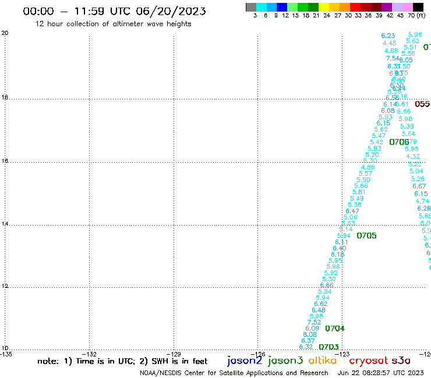Click the wave height value 5.20

click(372, 155)
